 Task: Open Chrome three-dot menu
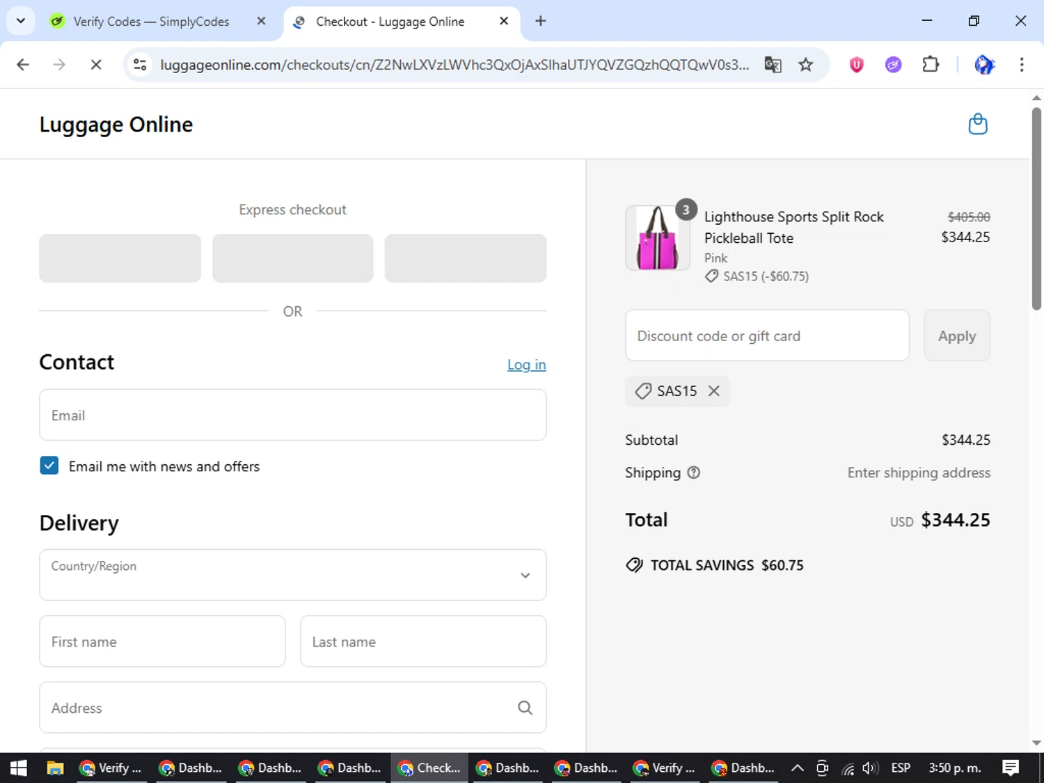pos(1021,65)
